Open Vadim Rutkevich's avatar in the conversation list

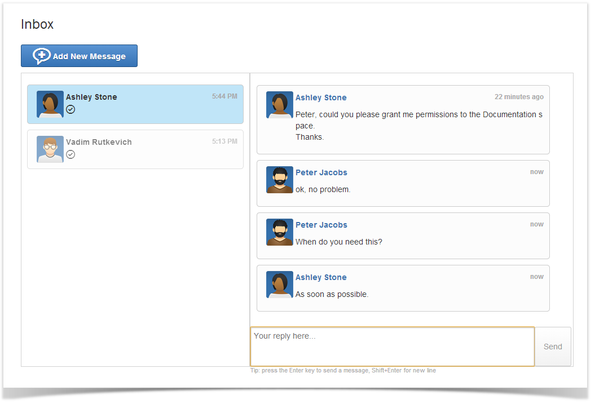pos(50,149)
